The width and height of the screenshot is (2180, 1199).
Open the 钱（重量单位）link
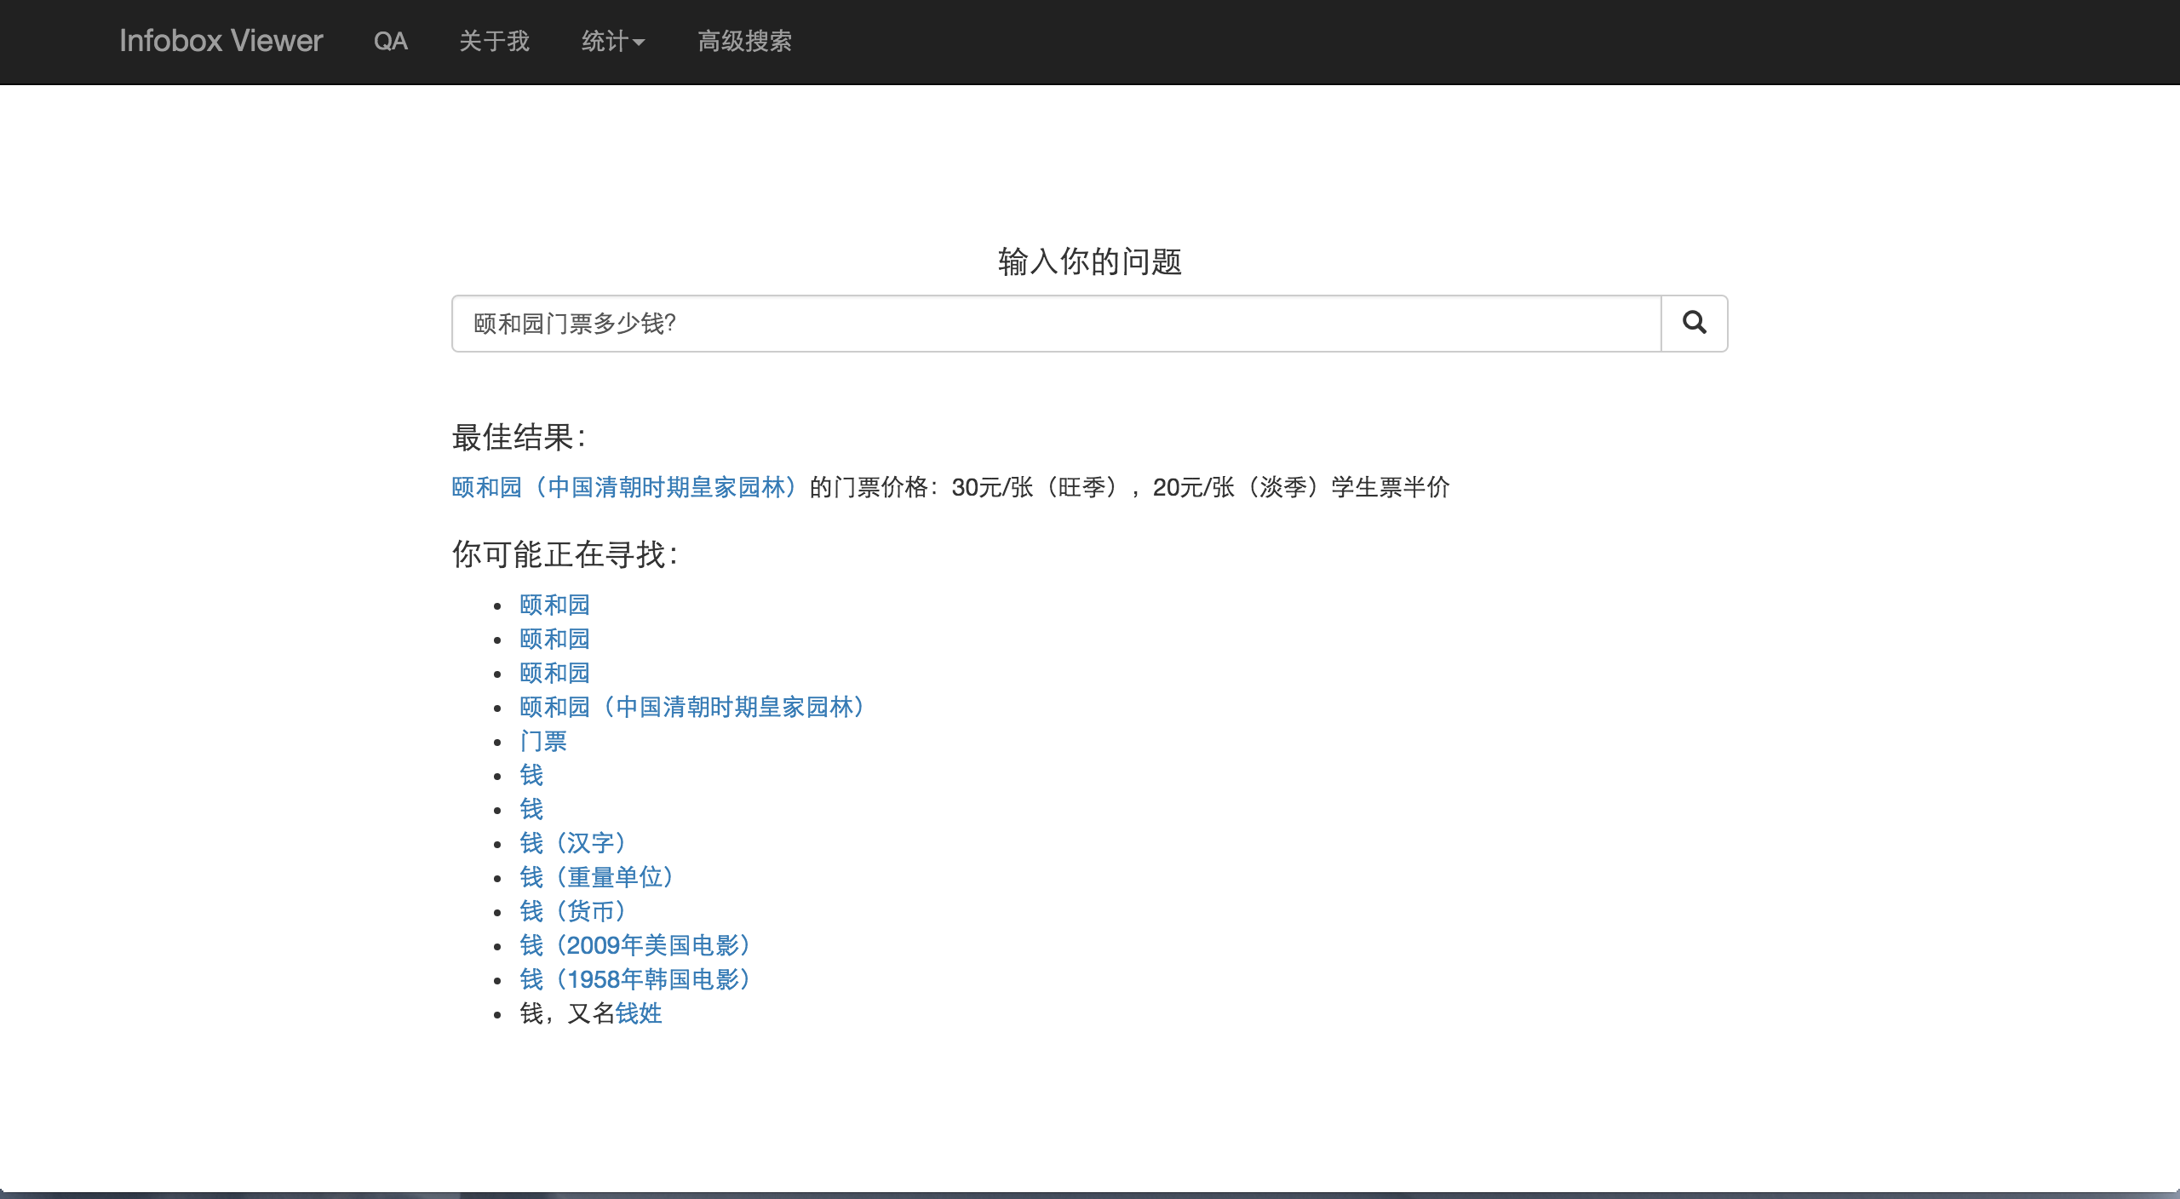[599, 877]
